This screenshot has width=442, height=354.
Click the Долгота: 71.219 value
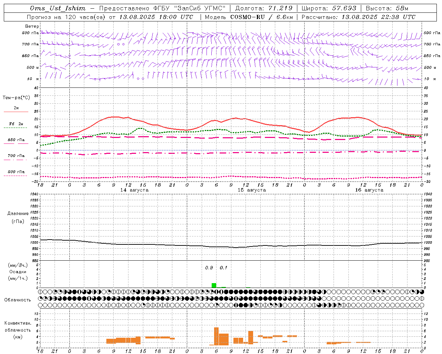[x=264, y=8]
